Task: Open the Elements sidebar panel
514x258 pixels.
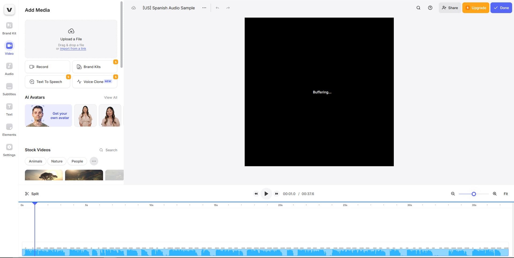Action: [9, 130]
